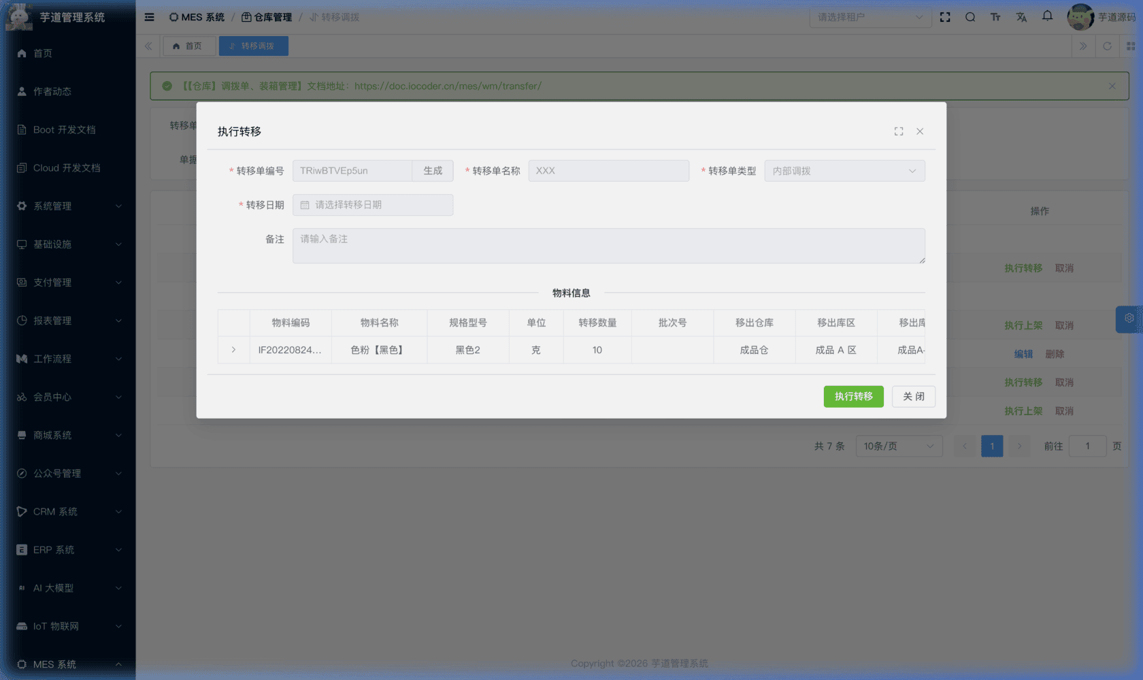Click the 生成 code generate button
Viewport: 1143px width, 680px height.
(x=433, y=171)
